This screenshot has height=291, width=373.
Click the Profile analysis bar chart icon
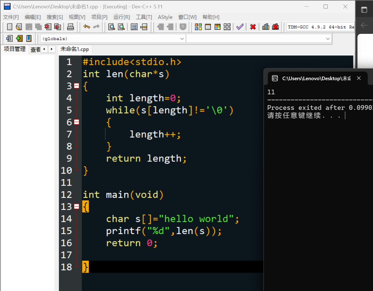click(x=266, y=27)
